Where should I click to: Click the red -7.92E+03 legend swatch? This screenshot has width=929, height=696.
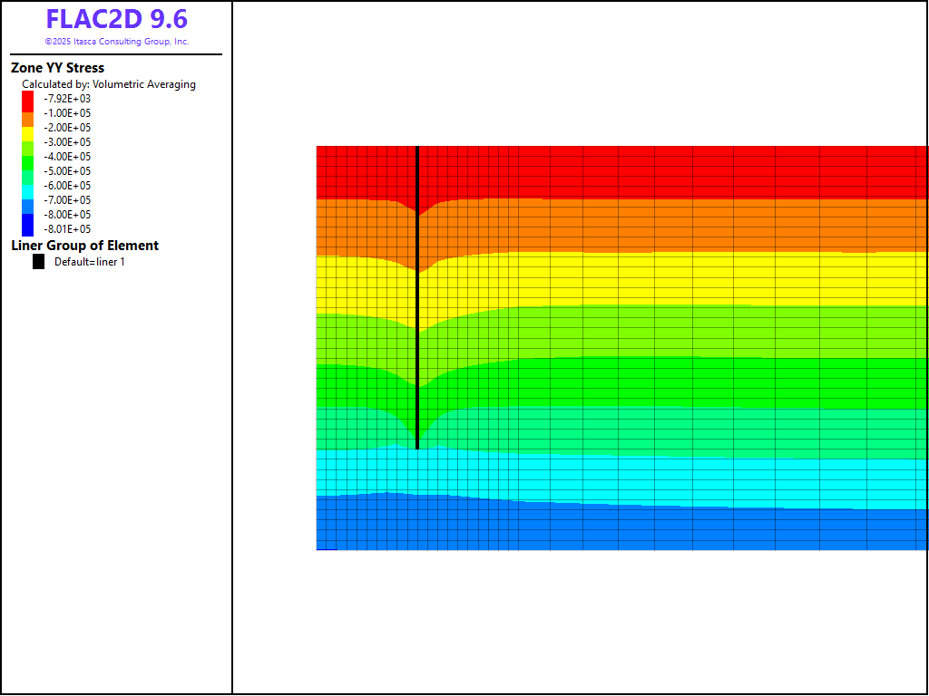(27, 99)
